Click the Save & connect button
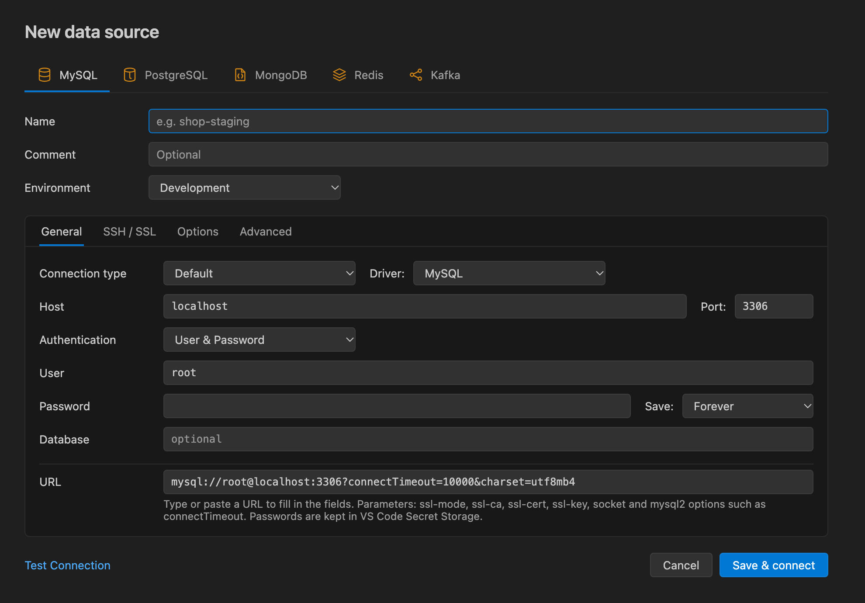 point(774,565)
